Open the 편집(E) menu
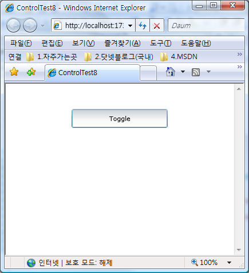This screenshot has width=249, height=273. point(52,43)
